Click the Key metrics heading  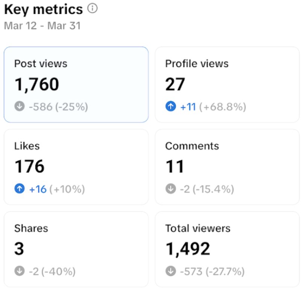click(x=43, y=9)
